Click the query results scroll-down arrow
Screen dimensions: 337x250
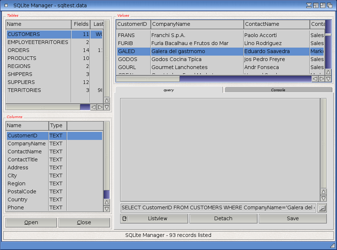coord(324,198)
